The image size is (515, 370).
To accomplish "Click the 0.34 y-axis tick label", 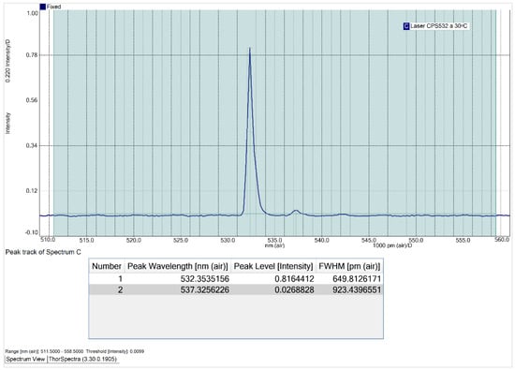I will pyautogui.click(x=32, y=145).
